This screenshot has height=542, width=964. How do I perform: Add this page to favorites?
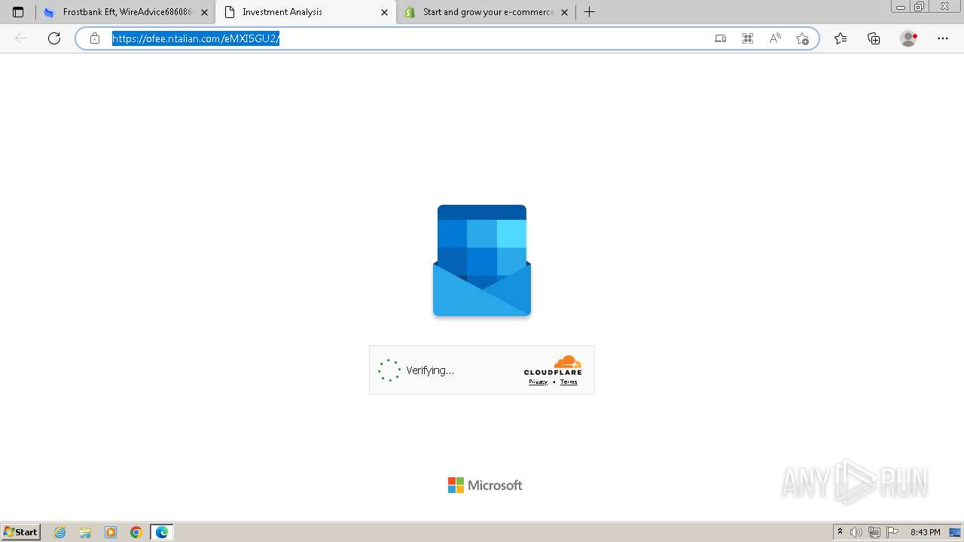click(802, 38)
